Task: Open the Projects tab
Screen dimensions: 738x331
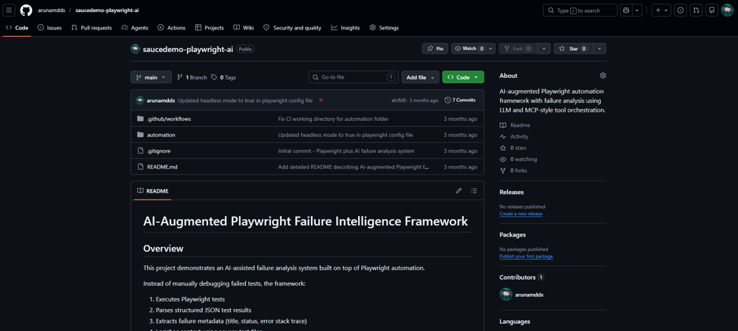Action: pyautogui.click(x=210, y=28)
